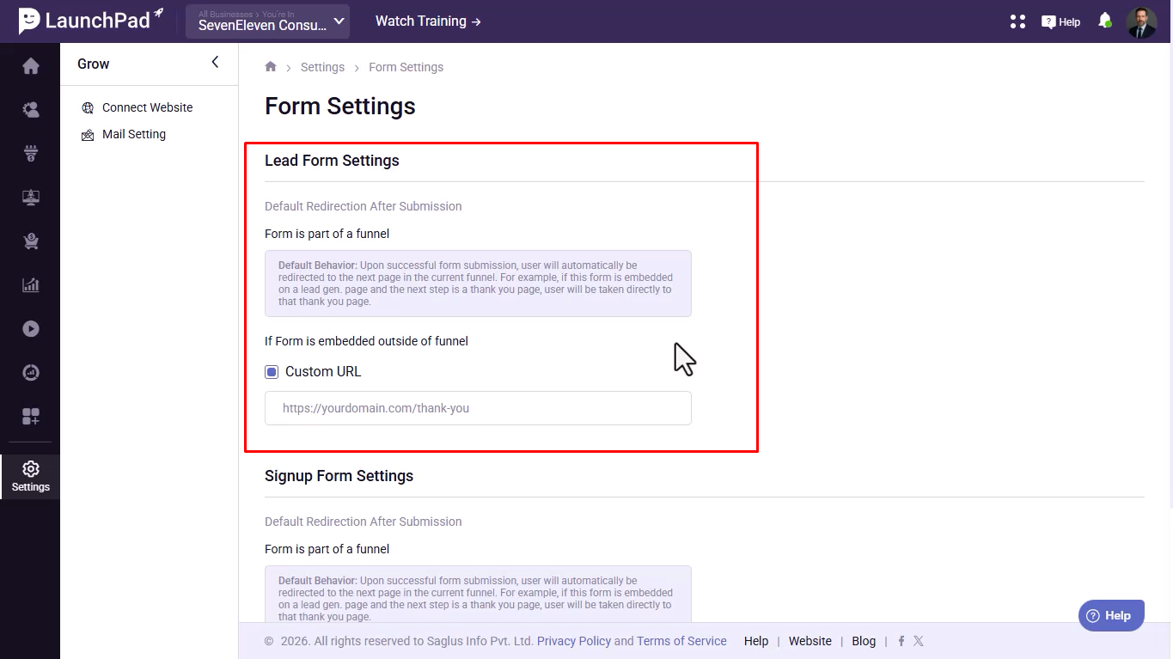Open the notifications bell icon
Viewport: 1173px width, 659px height.
click(x=1105, y=21)
